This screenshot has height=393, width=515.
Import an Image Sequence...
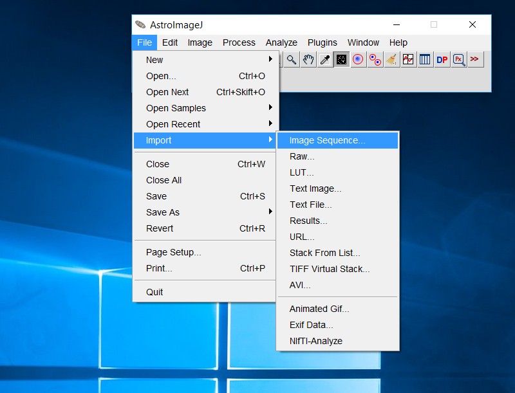tap(337, 140)
